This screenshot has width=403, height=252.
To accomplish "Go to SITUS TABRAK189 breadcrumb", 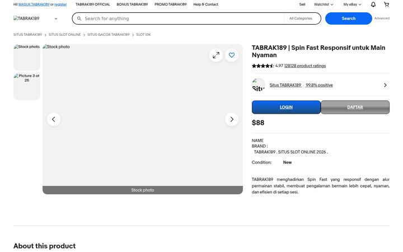I will pyautogui.click(x=27, y=35).
